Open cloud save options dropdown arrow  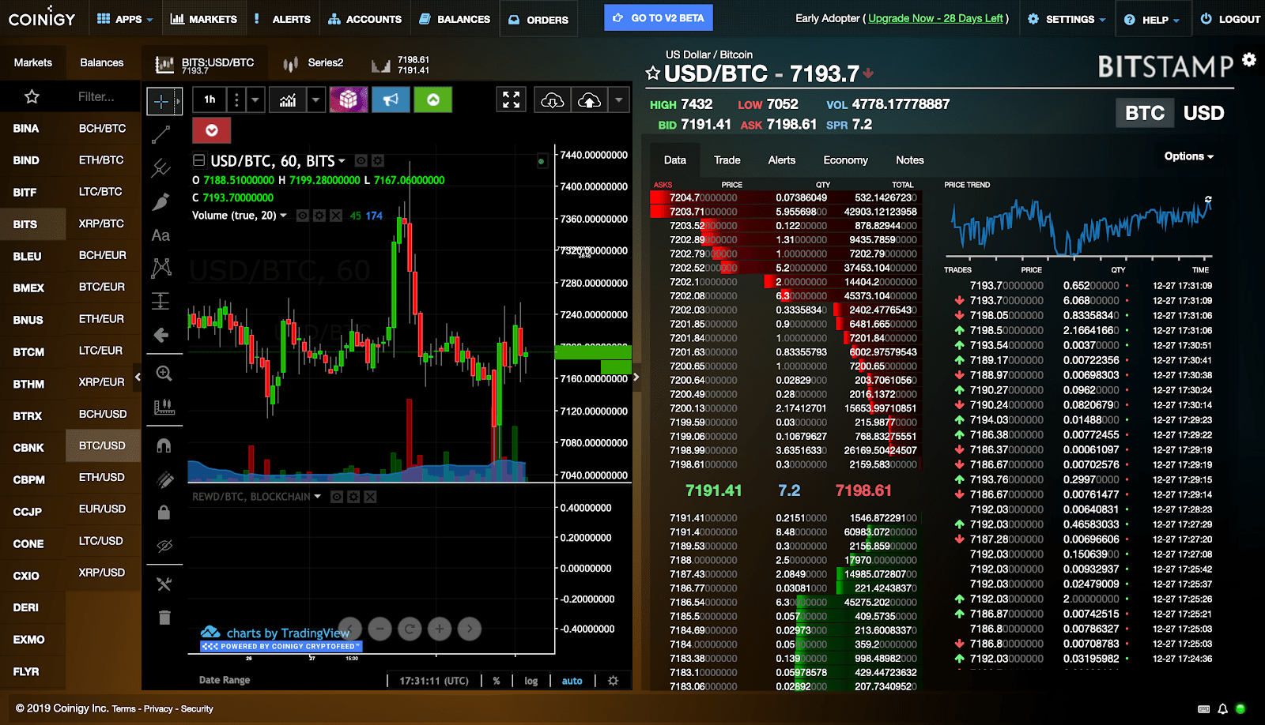pyautogui.click(x=618, y=100)
